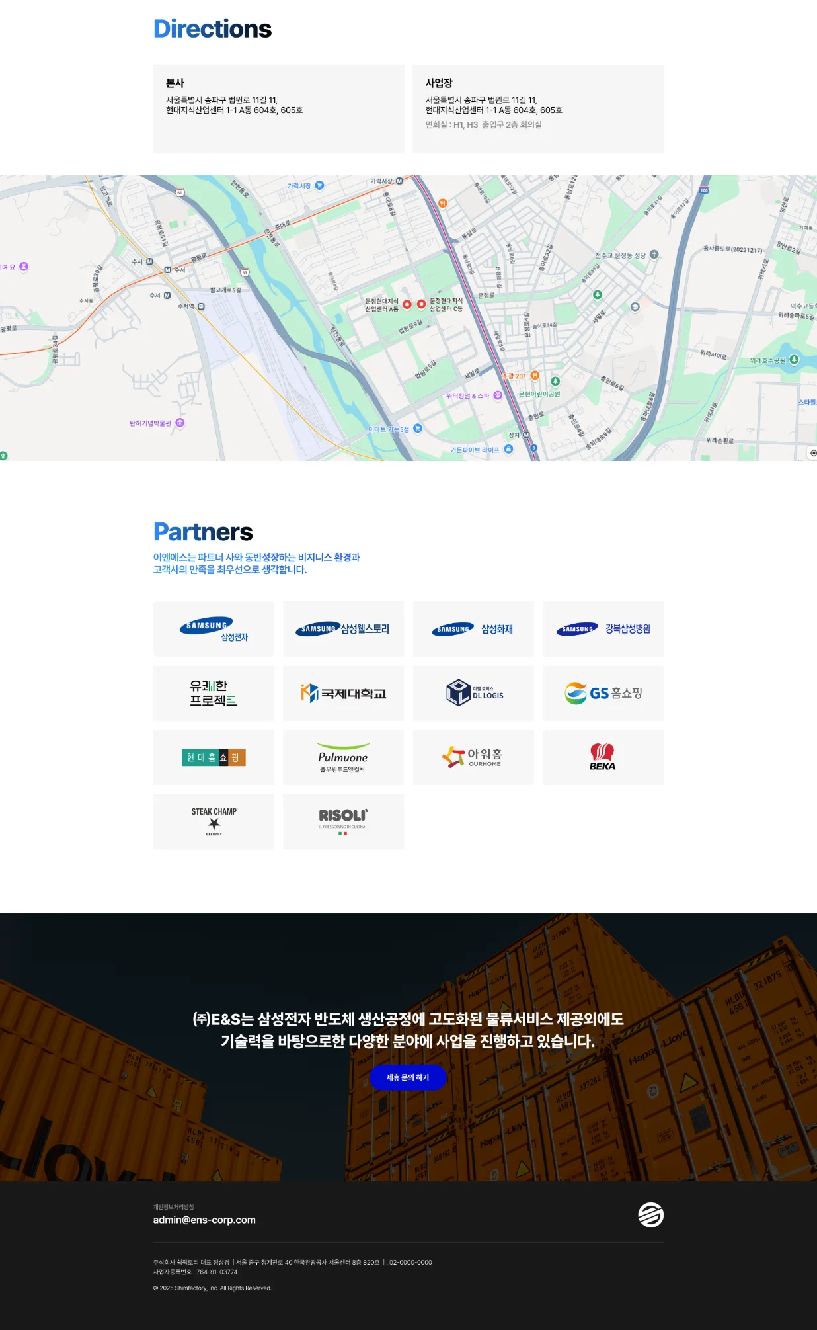Click the 삼성화재 partner logo card
This screenshot has height=1330, width=817.
coord(473,629)
